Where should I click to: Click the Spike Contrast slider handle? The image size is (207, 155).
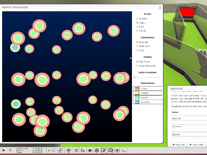(135, 77)
